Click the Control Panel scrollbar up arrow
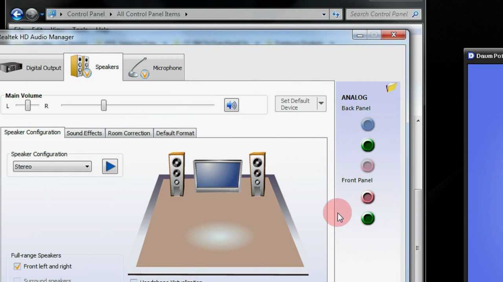 [418, 121]
